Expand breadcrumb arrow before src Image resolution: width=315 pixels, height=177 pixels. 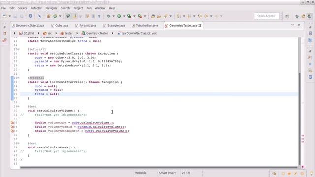(38, 33)
